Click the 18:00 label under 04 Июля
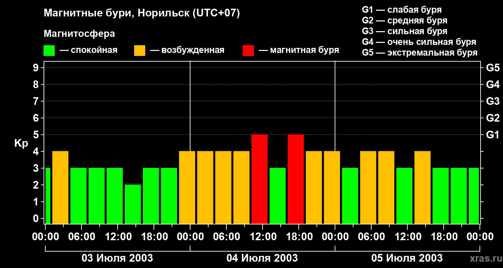Image resolution: width=503 pixels, height=268 pixels. click(299, 237)
